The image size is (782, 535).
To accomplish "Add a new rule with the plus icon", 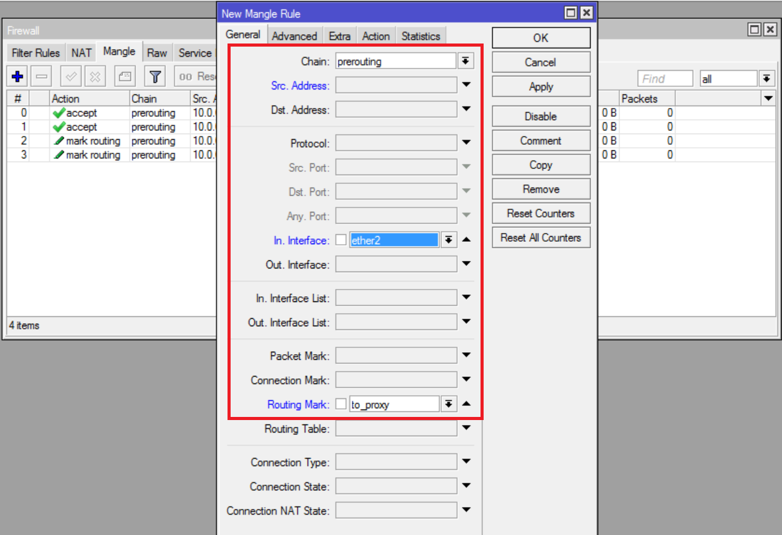I will [x=17, y=77].
